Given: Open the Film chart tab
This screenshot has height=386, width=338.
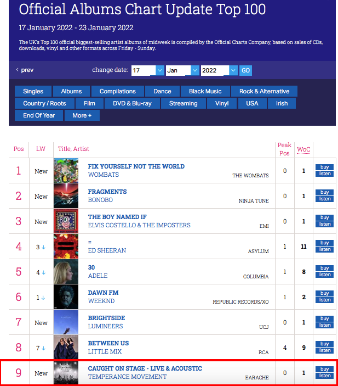Looking at the screenshot, I should [x=89, y=103].
